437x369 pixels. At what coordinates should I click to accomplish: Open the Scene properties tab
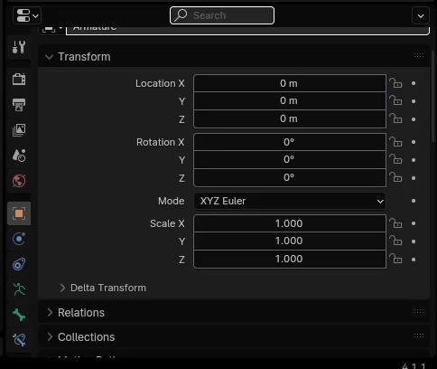point(19,156)
